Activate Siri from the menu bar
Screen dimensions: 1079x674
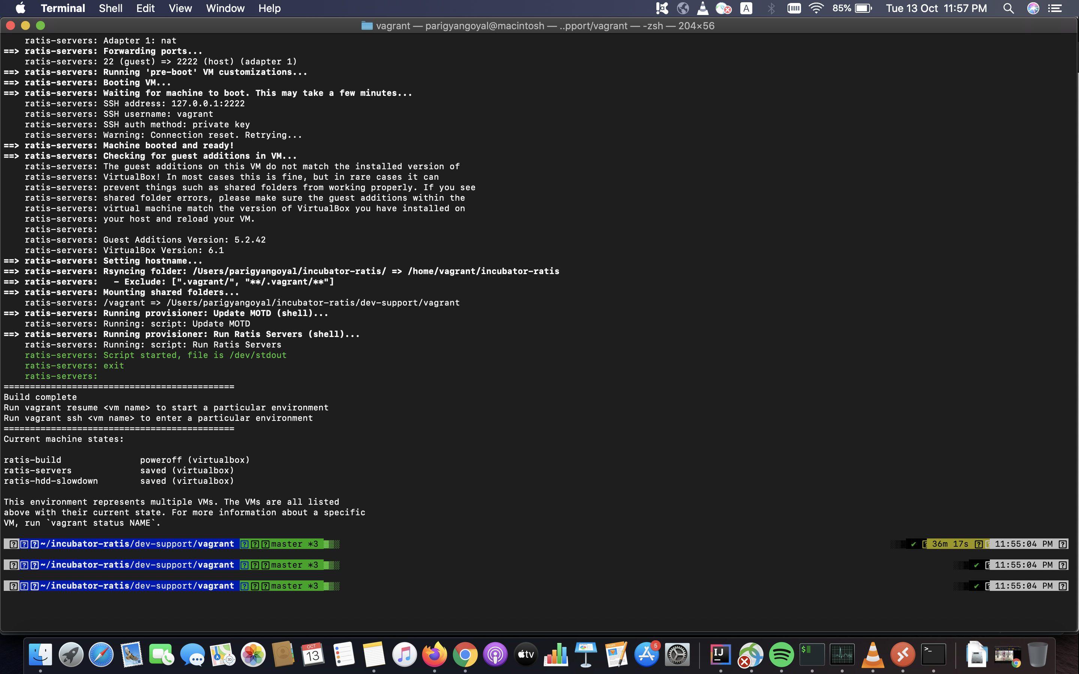(x=1034, y=8)
